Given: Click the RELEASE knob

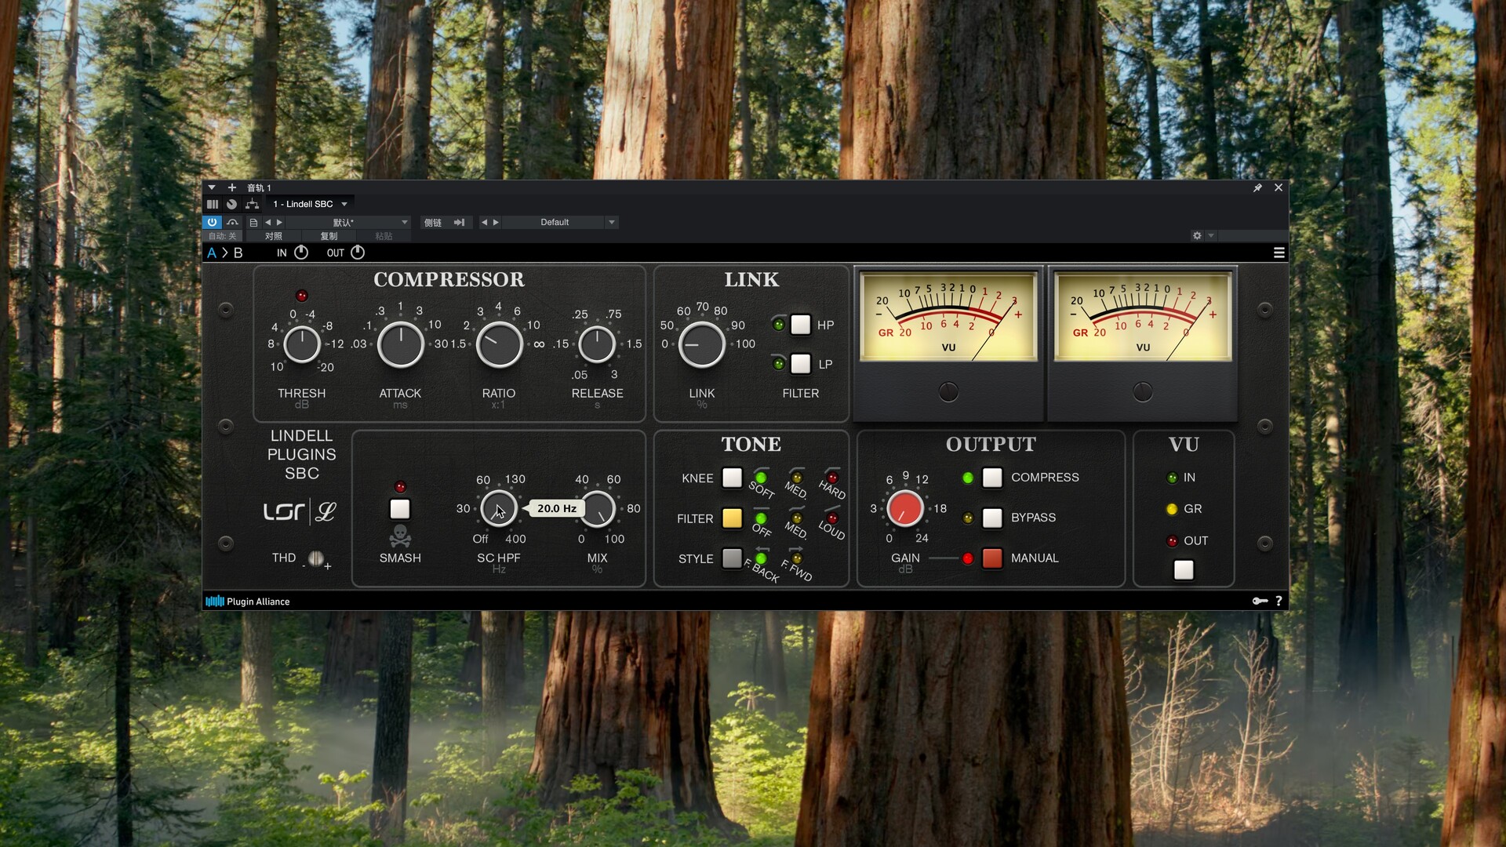Looking at the screenshot, I should [597, 344].
